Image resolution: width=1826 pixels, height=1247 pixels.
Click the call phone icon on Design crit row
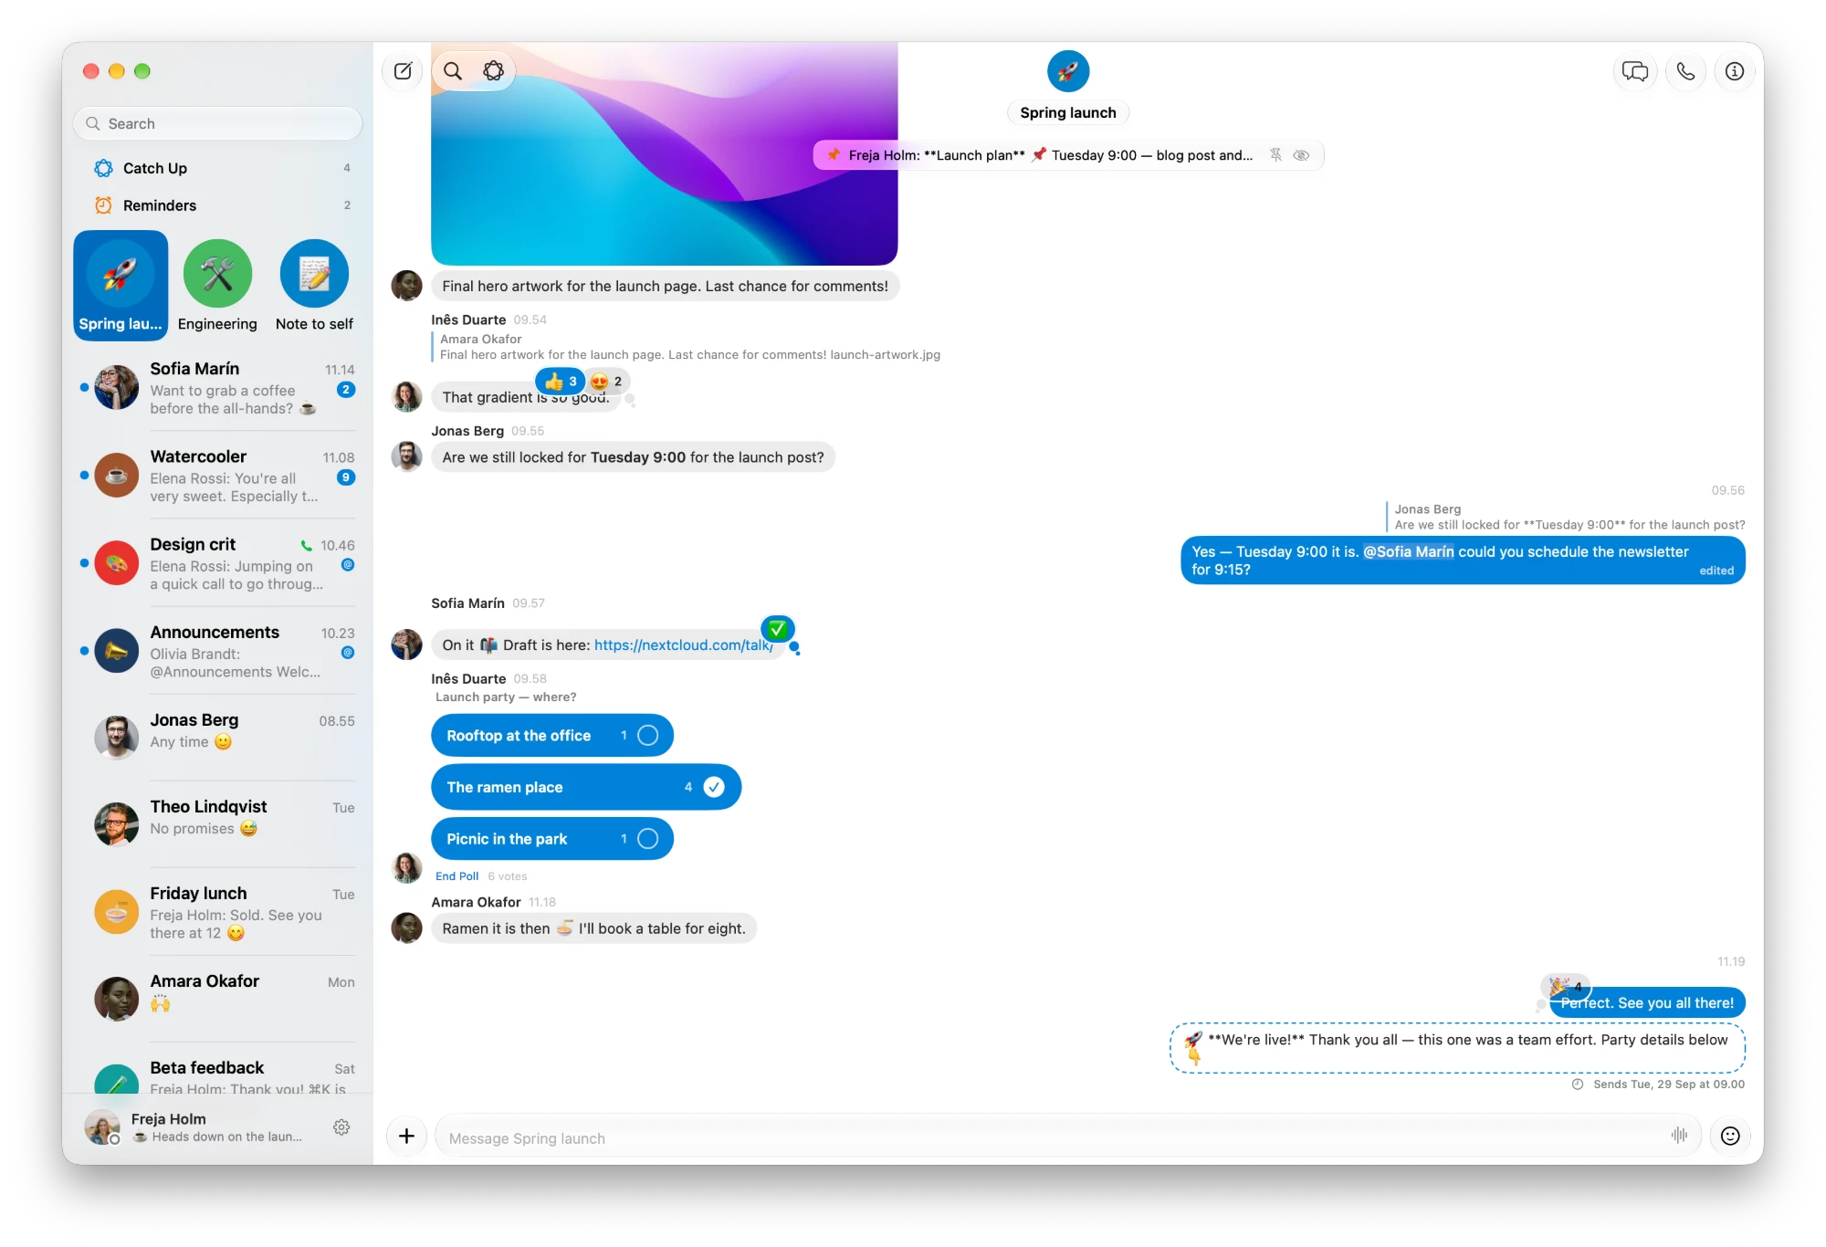point(307,546)
